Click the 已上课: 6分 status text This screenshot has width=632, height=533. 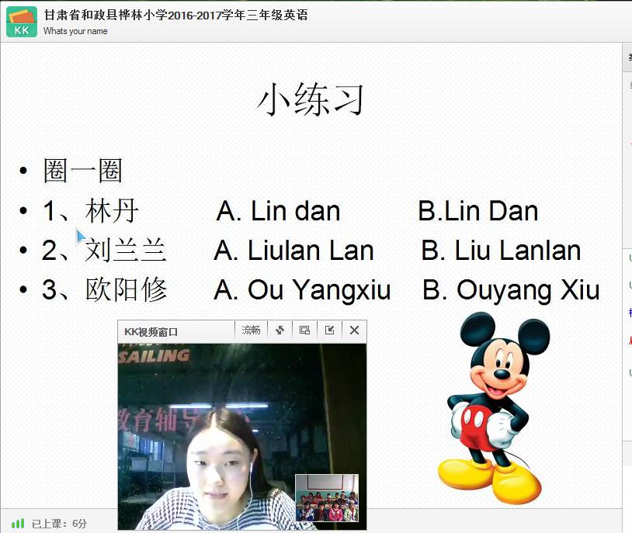tap(59, 524)
